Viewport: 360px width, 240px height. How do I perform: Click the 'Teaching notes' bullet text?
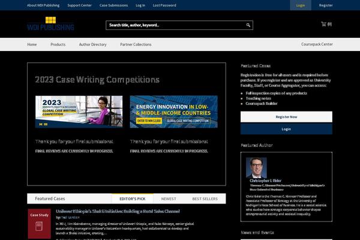pyautogui.click(x=258, y=98)
